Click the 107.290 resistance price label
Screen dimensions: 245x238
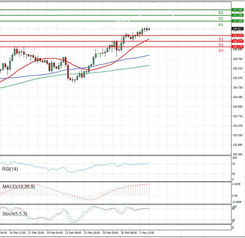[238, 15]
